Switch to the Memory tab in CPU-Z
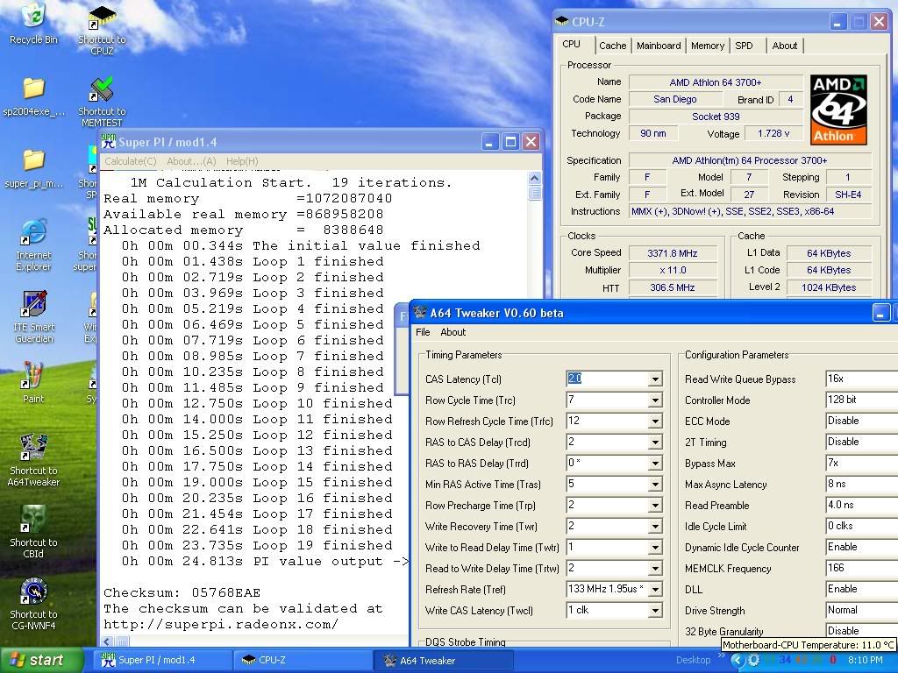The height and width of the screenshot is (673, 898). (707, 46)
